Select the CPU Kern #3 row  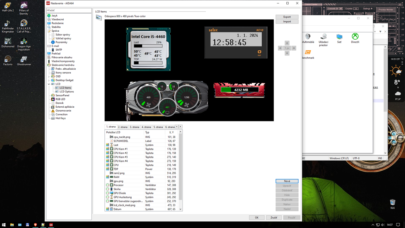tap(142, 157)
